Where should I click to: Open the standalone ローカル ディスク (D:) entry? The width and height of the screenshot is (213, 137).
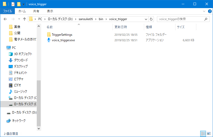[x=24, y=112]
